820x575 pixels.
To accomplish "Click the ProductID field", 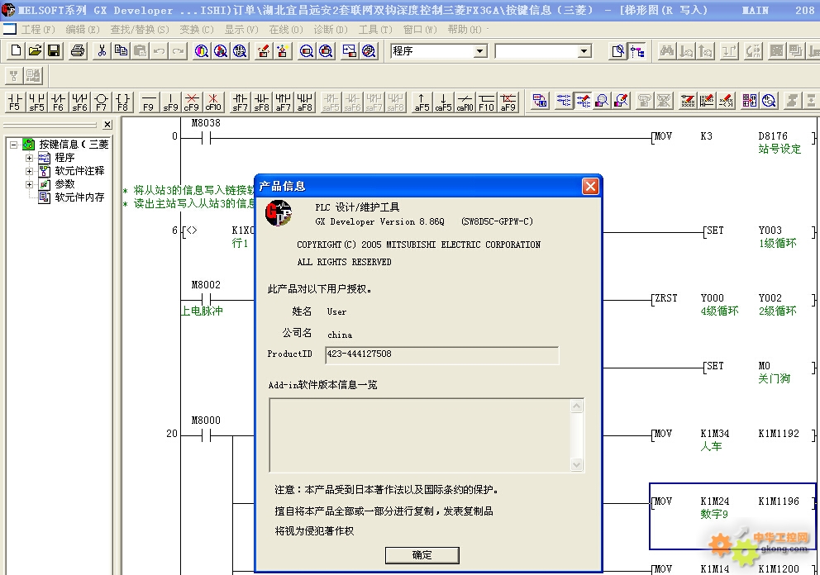I will tap(442, 355).
